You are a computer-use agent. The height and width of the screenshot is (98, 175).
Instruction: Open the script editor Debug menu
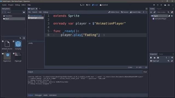tap(46, 12)
